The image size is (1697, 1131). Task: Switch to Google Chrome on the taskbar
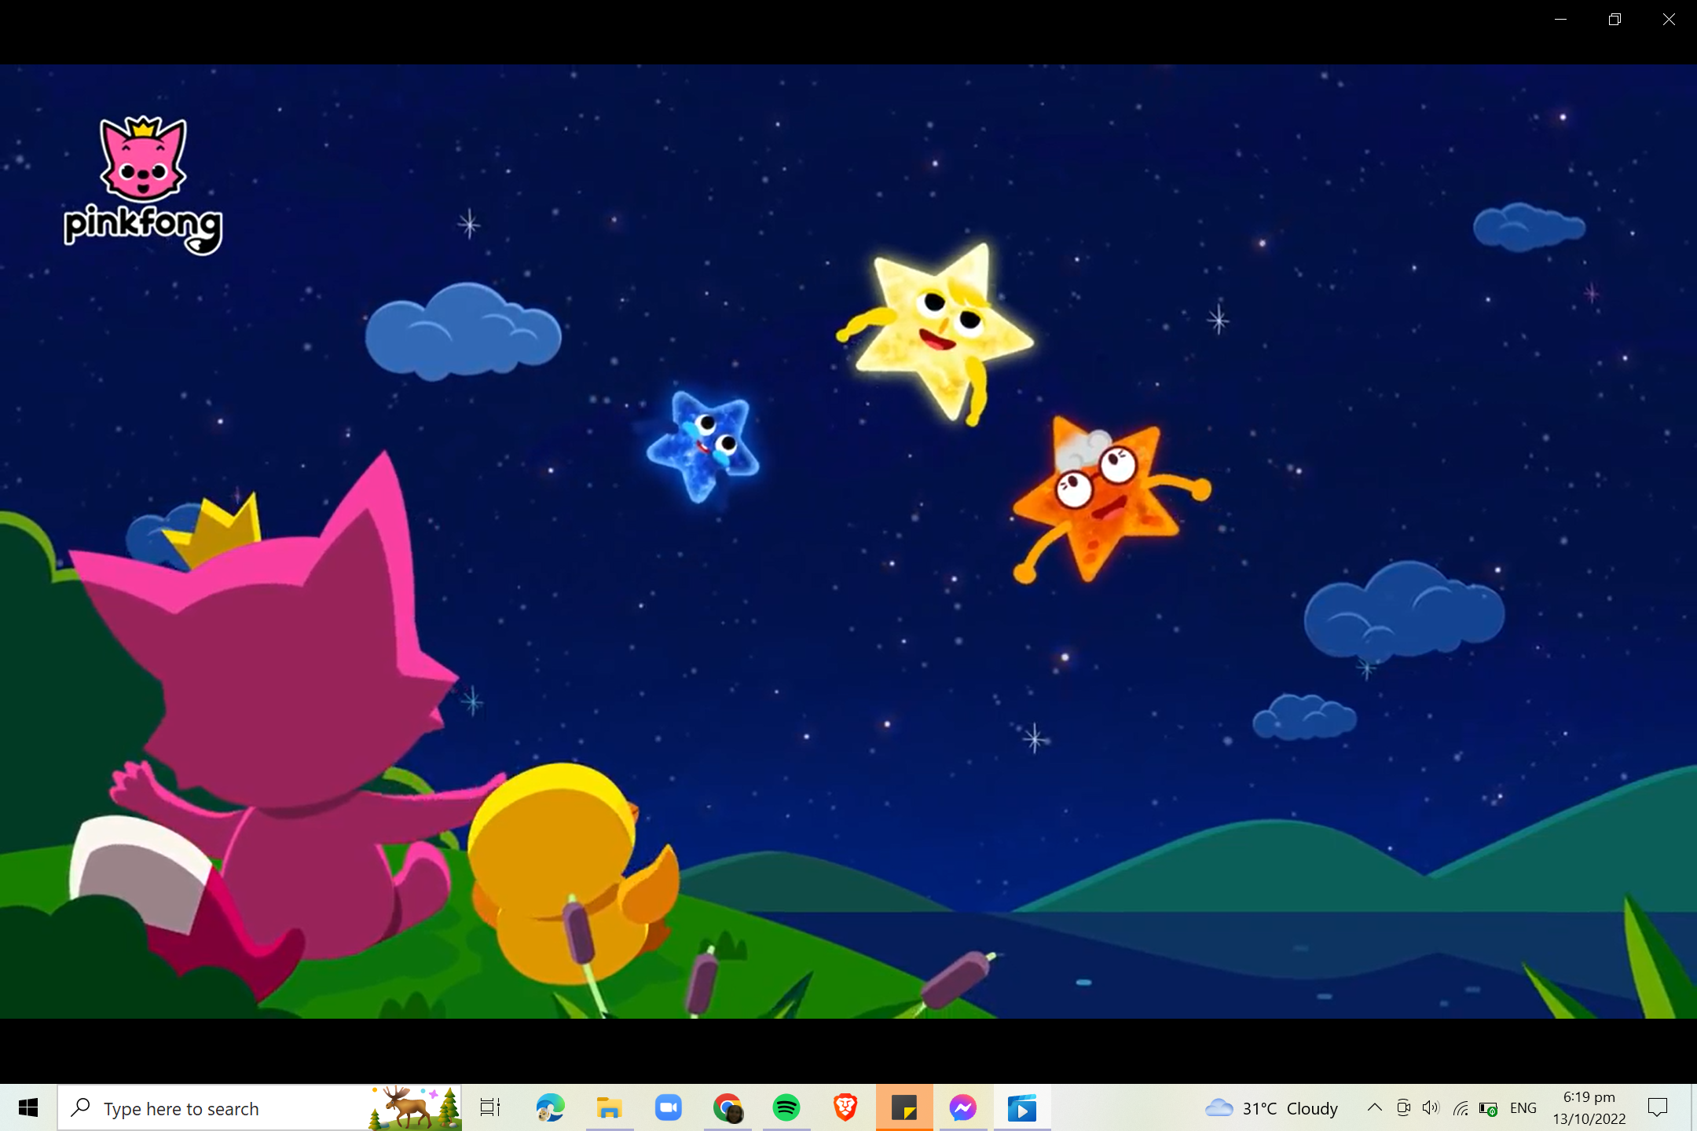click(728, 1107)
